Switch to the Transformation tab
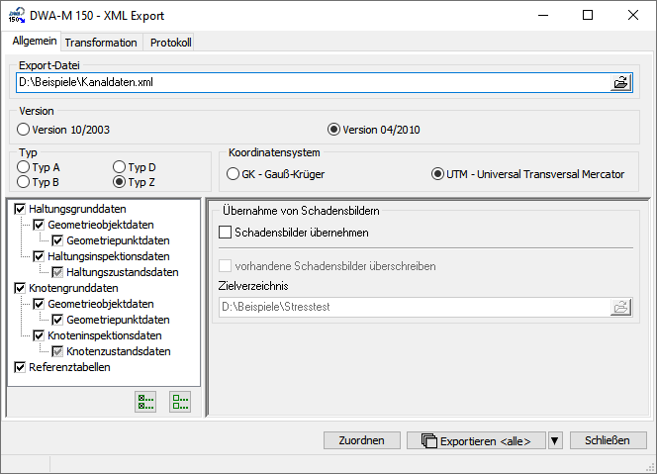 coord(101,43)
